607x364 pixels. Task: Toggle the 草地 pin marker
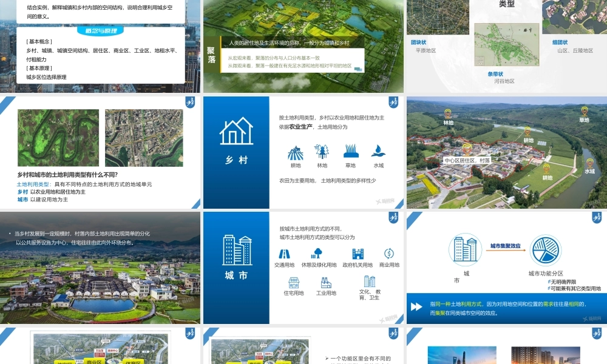(584, 111)
